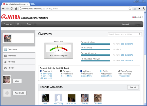Open the 68 new posts link
147x106 pixels.
(x=47, y=78)
